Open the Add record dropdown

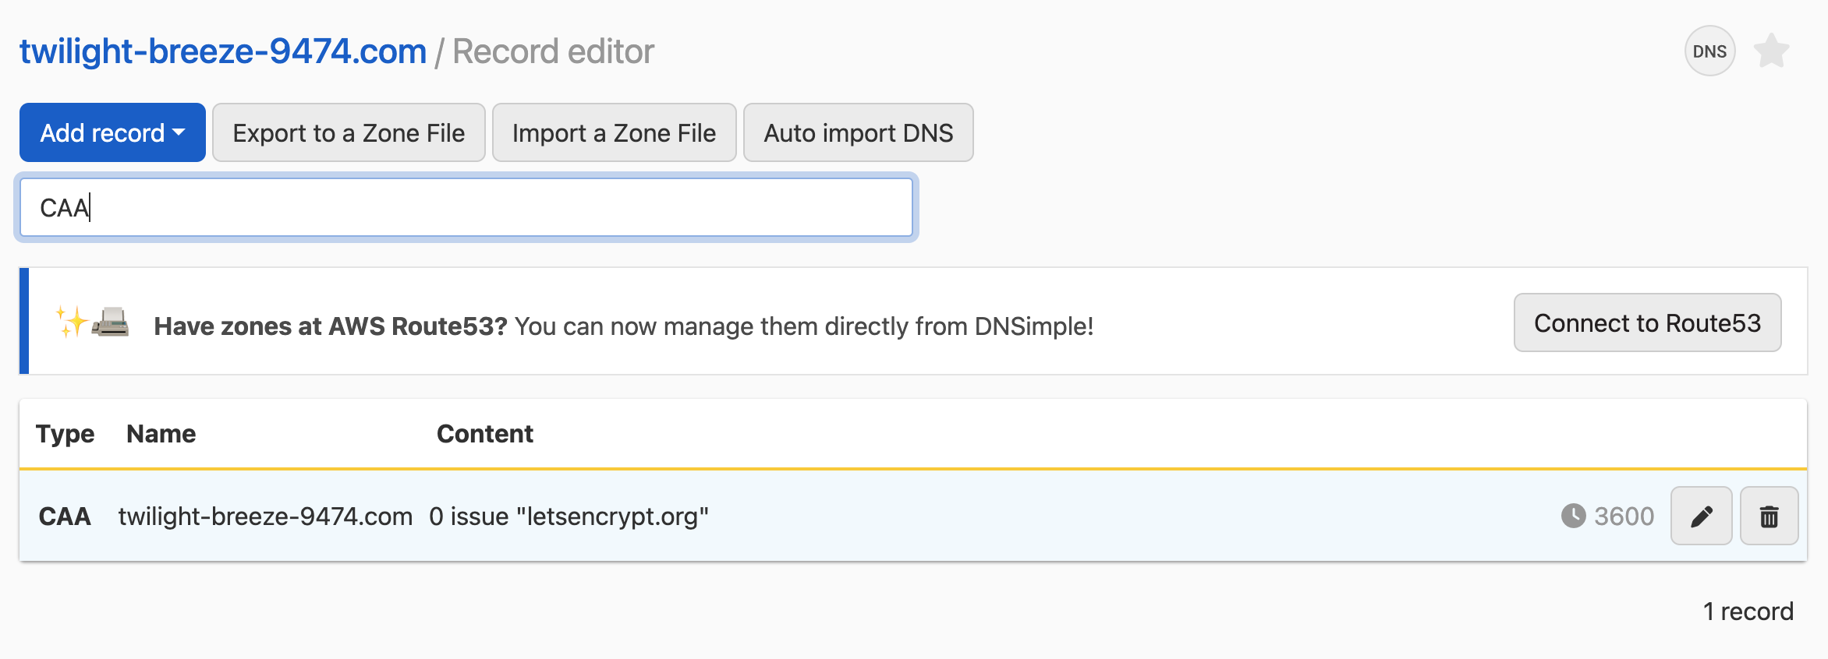(112, 132)
